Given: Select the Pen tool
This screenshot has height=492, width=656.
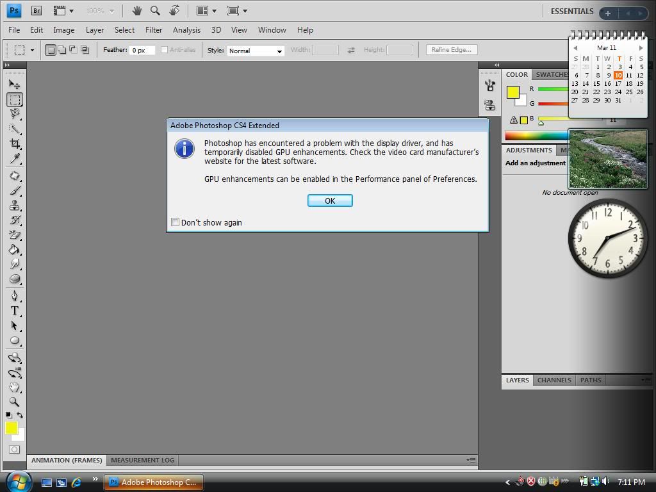Looking at the screenshot, I should tap(15, 296).
